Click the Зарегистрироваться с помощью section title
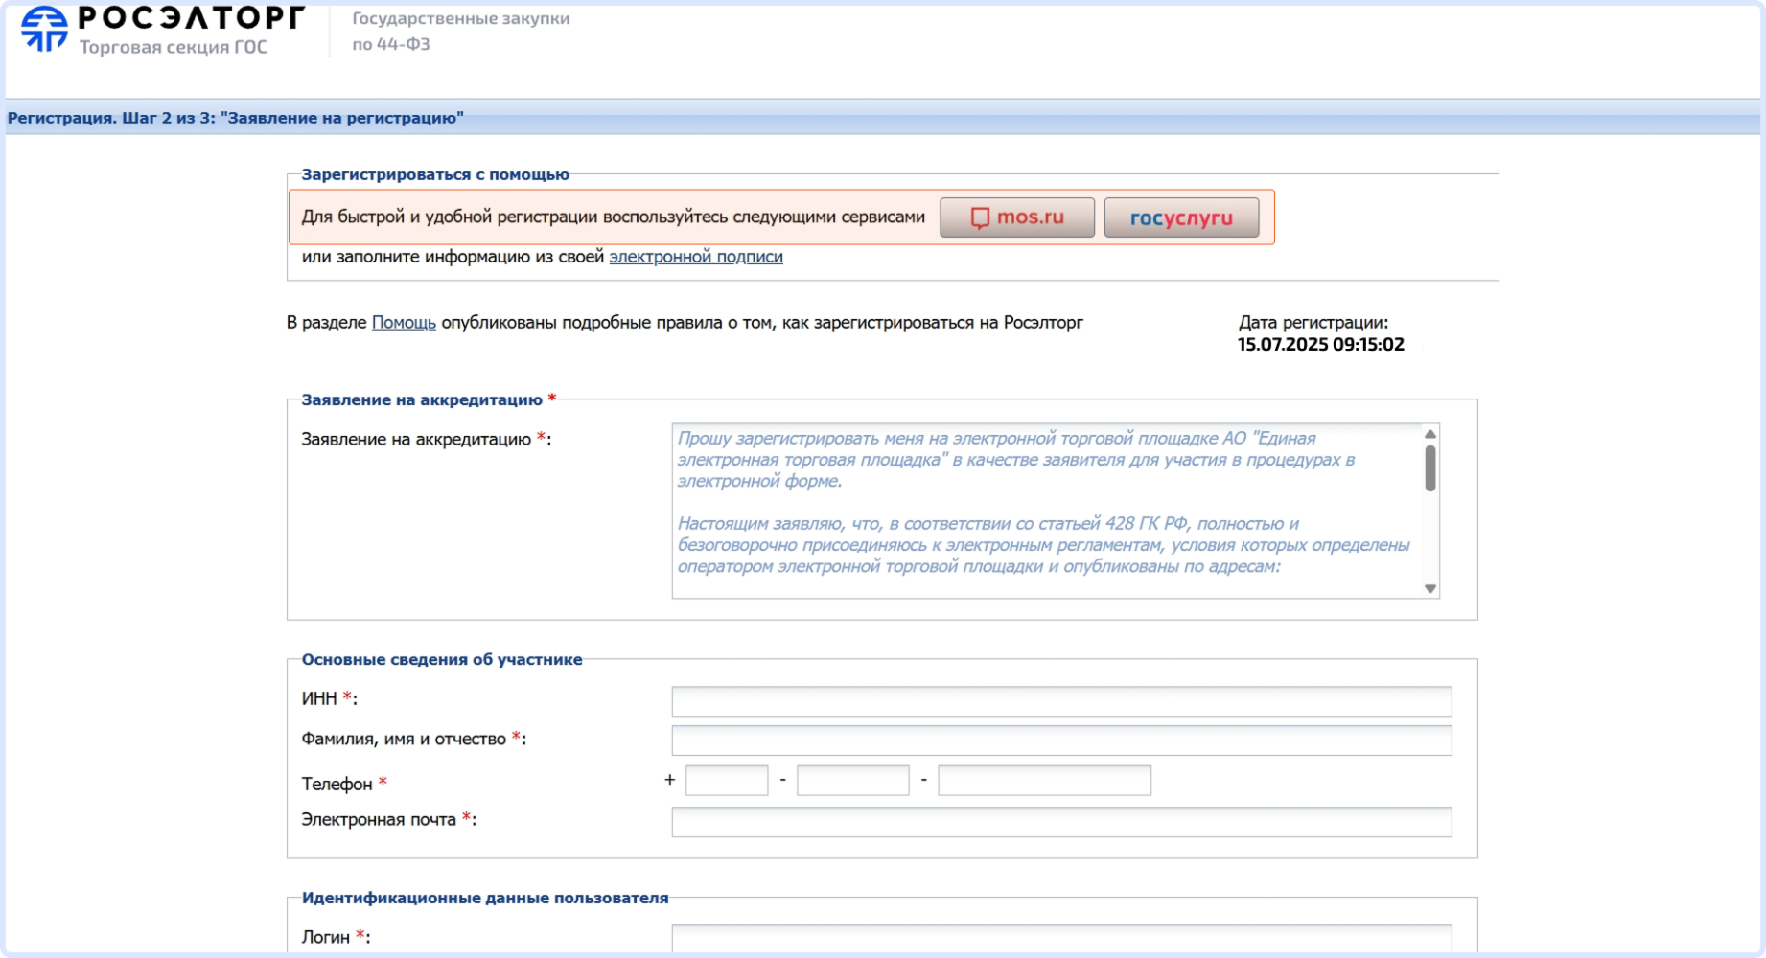Image resolution: width=1766 pixels, height=958 pixels. pyautogui.click(x=435, y=174)
